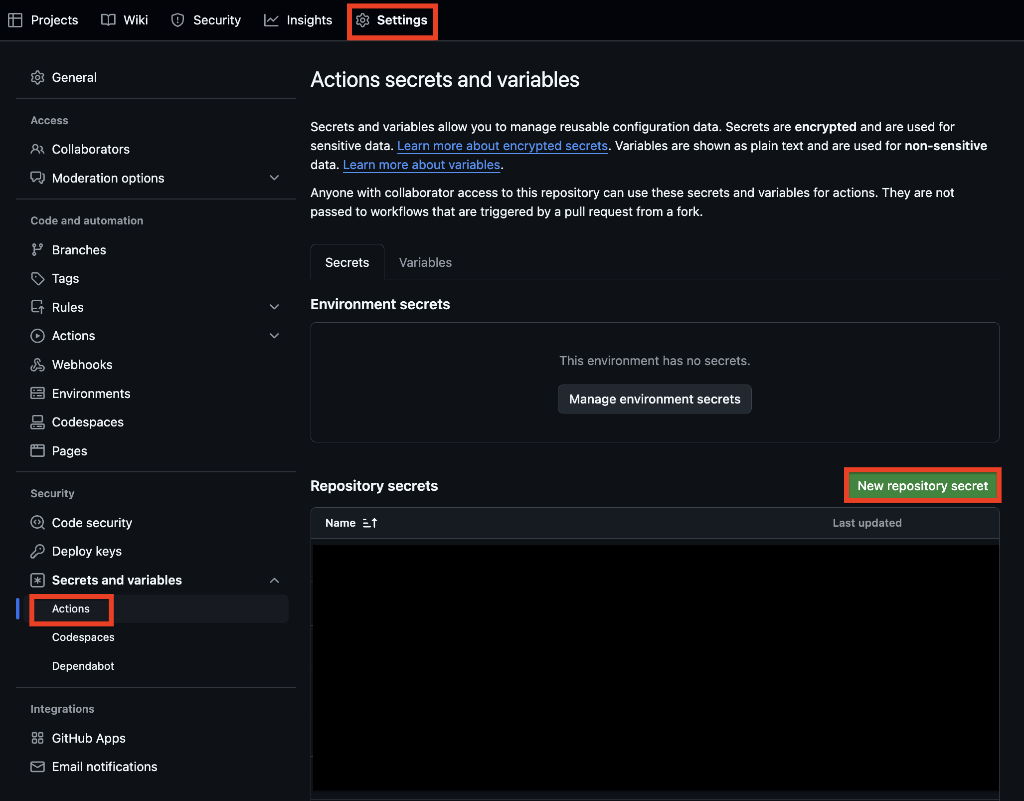The width and height of the screenshot is (1024, 801).
Task: Click the Branches git-branch icon
Action: [37, 250]
